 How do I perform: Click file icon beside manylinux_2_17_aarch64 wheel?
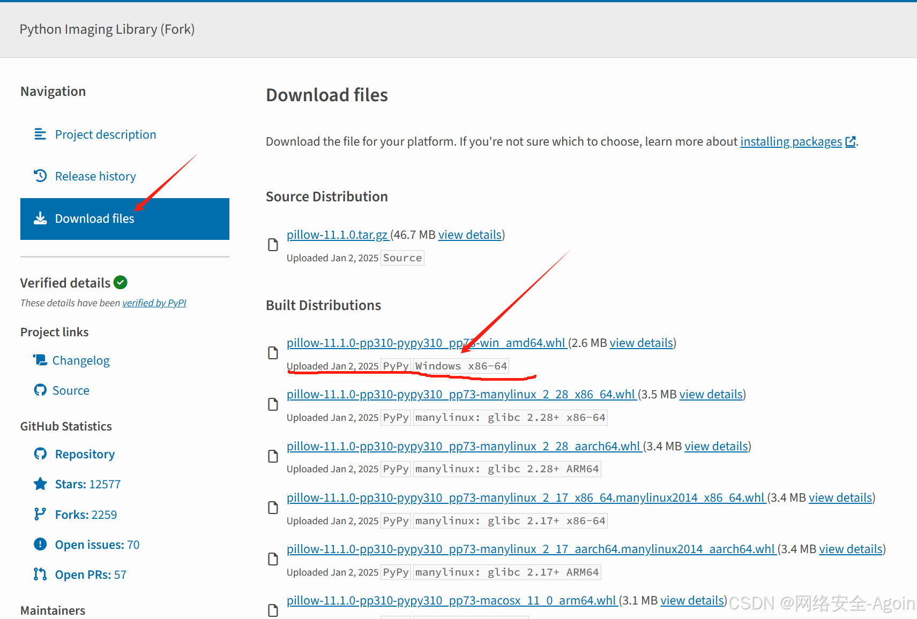pyautogui.click(x=273, y=559)
